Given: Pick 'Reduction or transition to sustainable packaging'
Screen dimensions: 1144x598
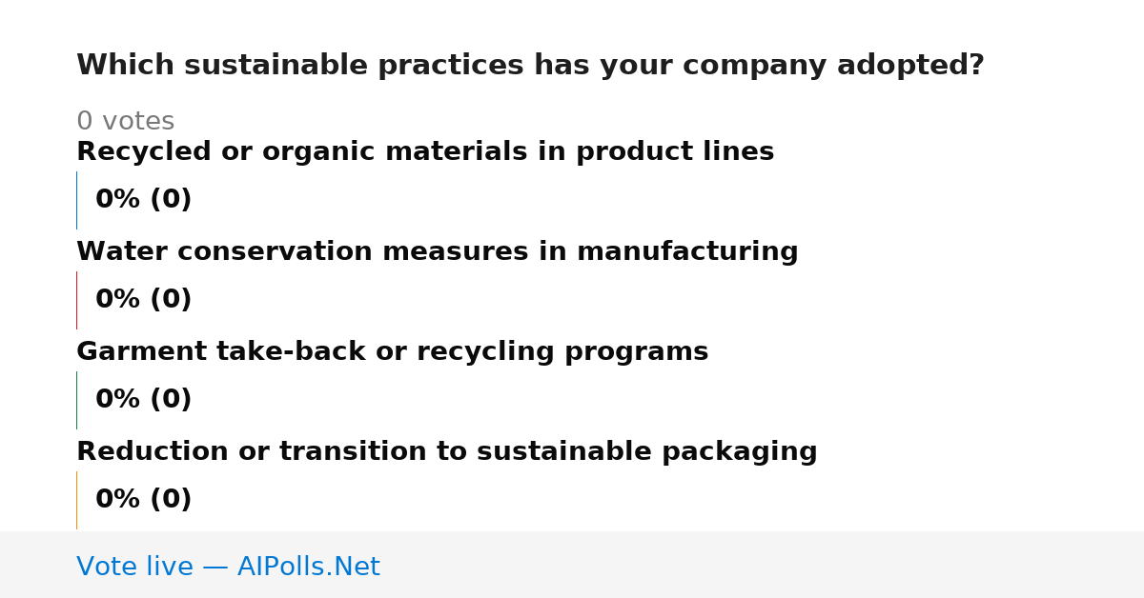Looking at the screenshot, I should (447, 452).
